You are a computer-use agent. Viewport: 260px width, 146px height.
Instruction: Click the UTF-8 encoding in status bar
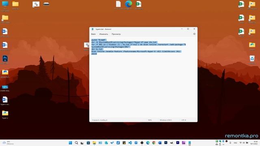(x=184, y=120)
